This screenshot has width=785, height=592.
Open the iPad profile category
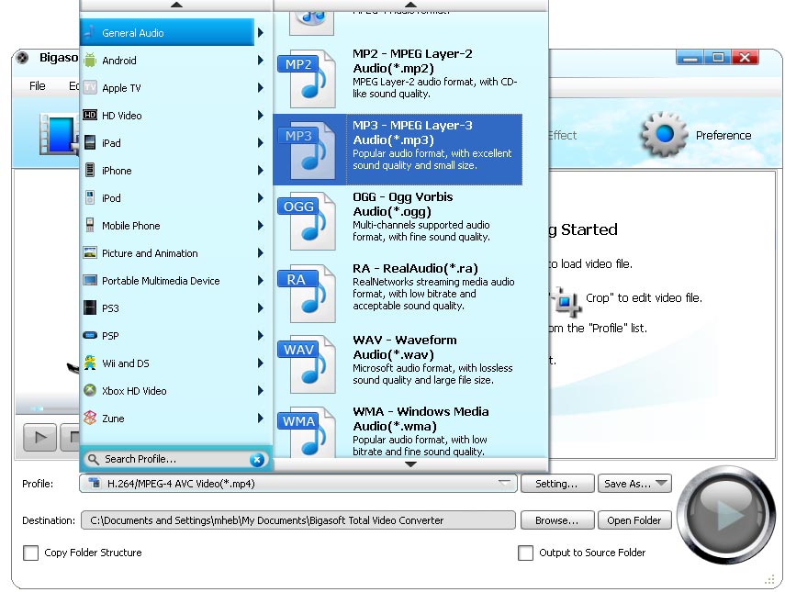(x=174, y=142)
